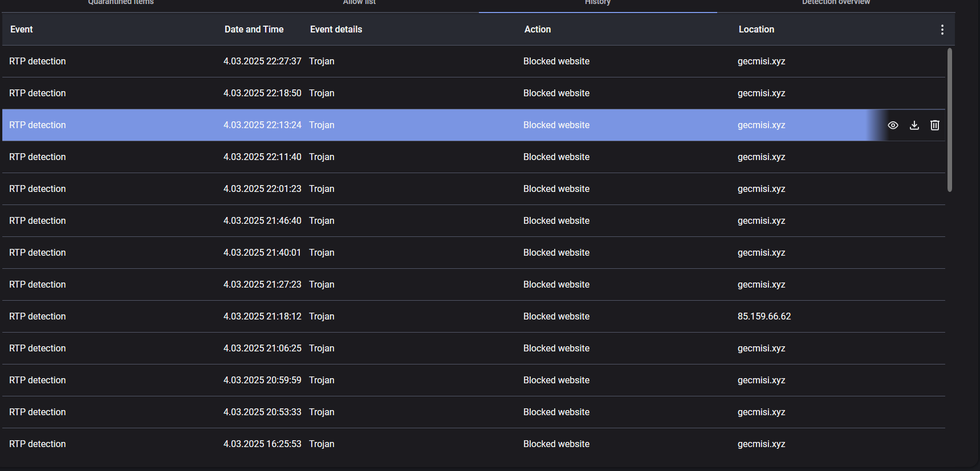Sort by the Date and Time column header

(x=254, y=30)
